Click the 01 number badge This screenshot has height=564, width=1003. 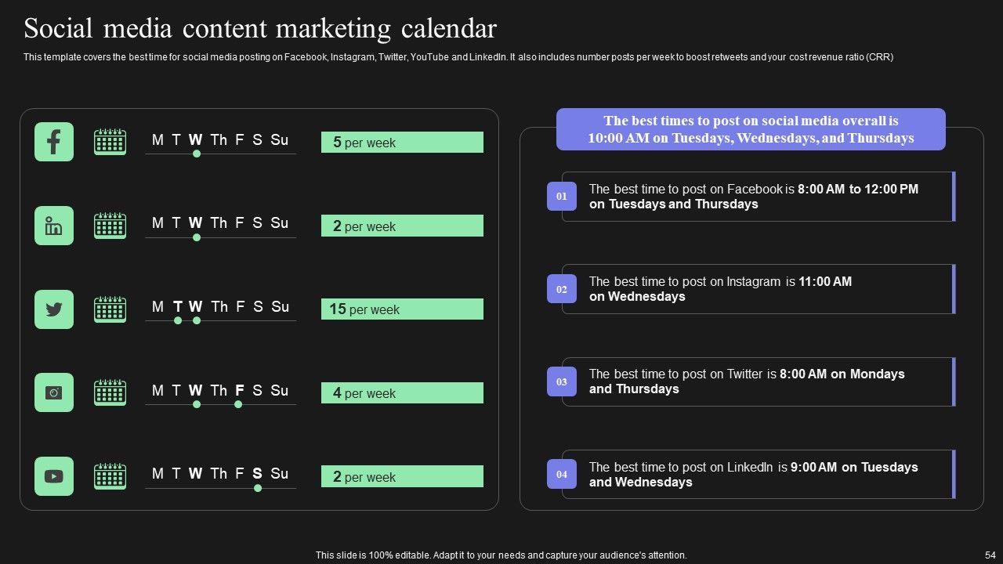pyautogui.click(x=562, y=197)
